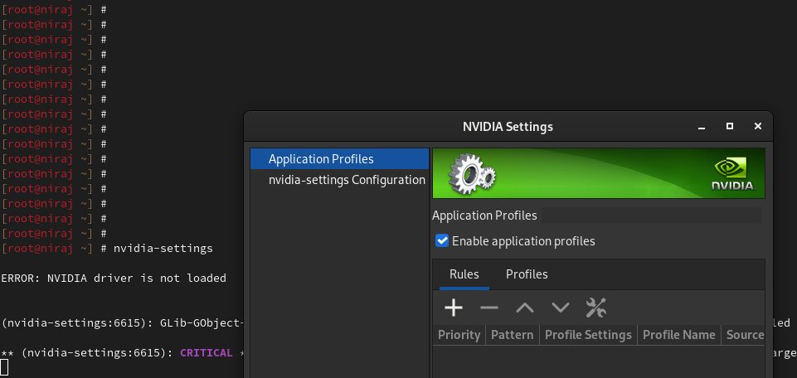This screenshot has height=378, width=797.
Task: Move rule priority down with down arrow
Action: pyautogui.click(x=560, y=308)
